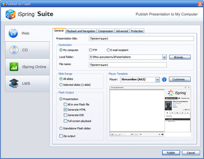
Task: Select the FTP destination radio button
Action: pos(91,50)
